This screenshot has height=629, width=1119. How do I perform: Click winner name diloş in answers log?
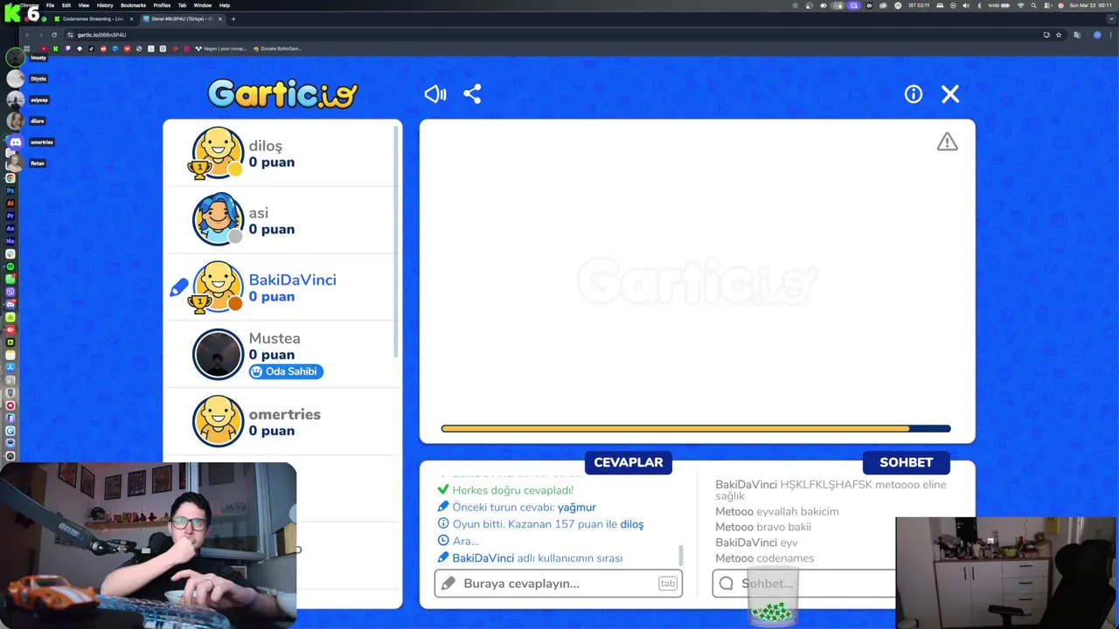(x=632, y=524)
